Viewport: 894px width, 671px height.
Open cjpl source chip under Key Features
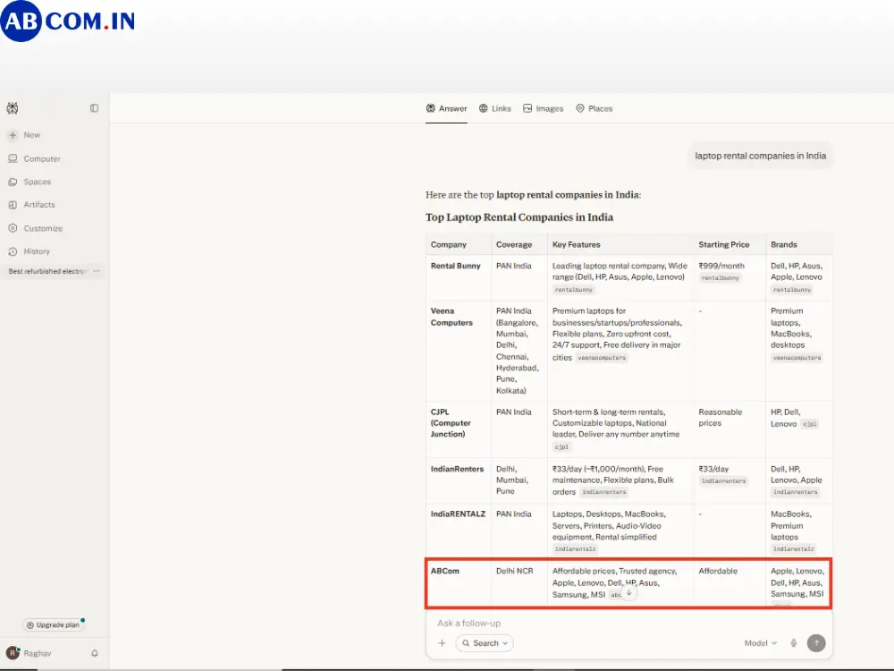click(x=561, y=446)
